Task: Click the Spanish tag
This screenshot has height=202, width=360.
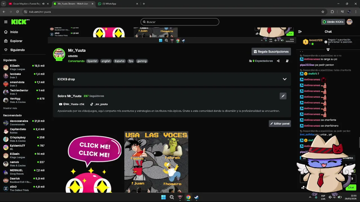Action: [x=92, y=61]
